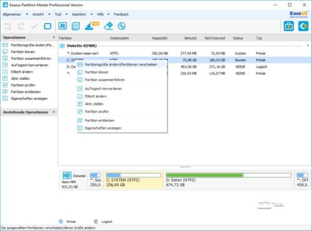312x231 pixels.
Task: Choose Eigenschaften anzeigen in context menu
Action: (122, 128)
